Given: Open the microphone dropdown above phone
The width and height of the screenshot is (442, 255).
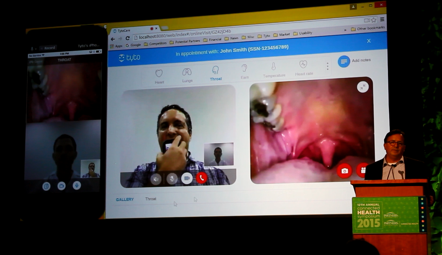Looking at the screenshot, I should pos(33,49).
